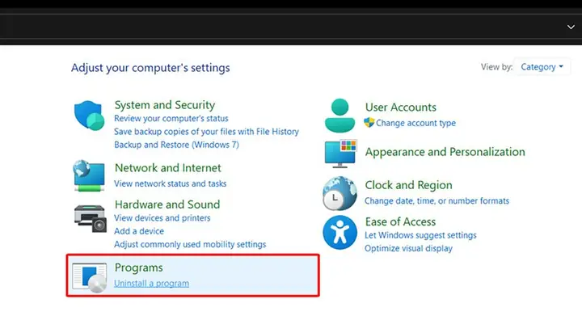Open Hardware and Sound category
The width and height of the screenshot is (582, 316).
coord(167,204)
